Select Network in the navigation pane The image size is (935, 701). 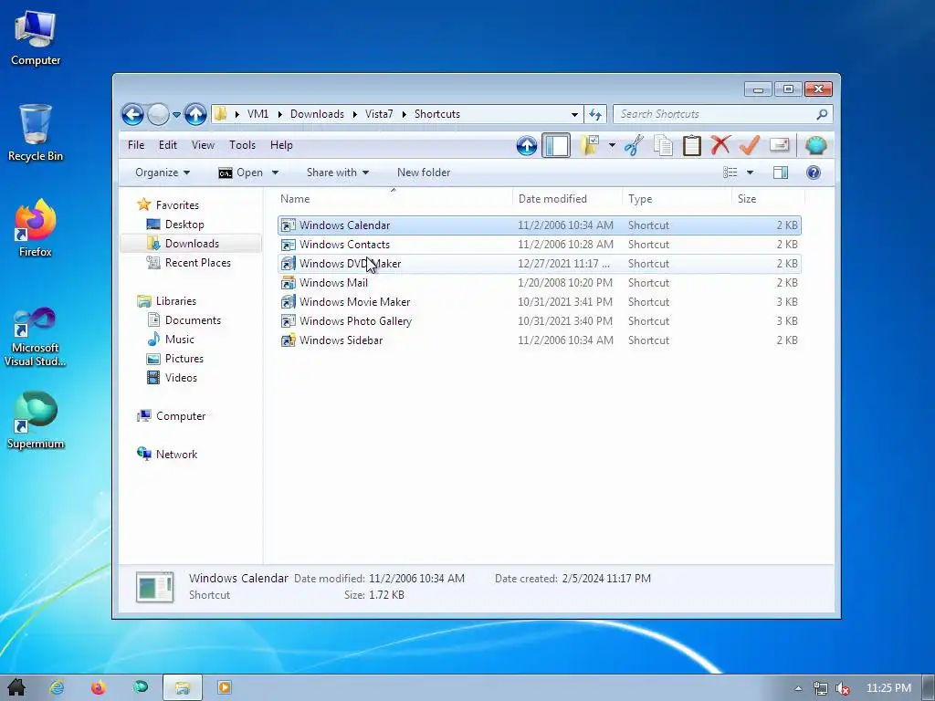tap(176, 455)
